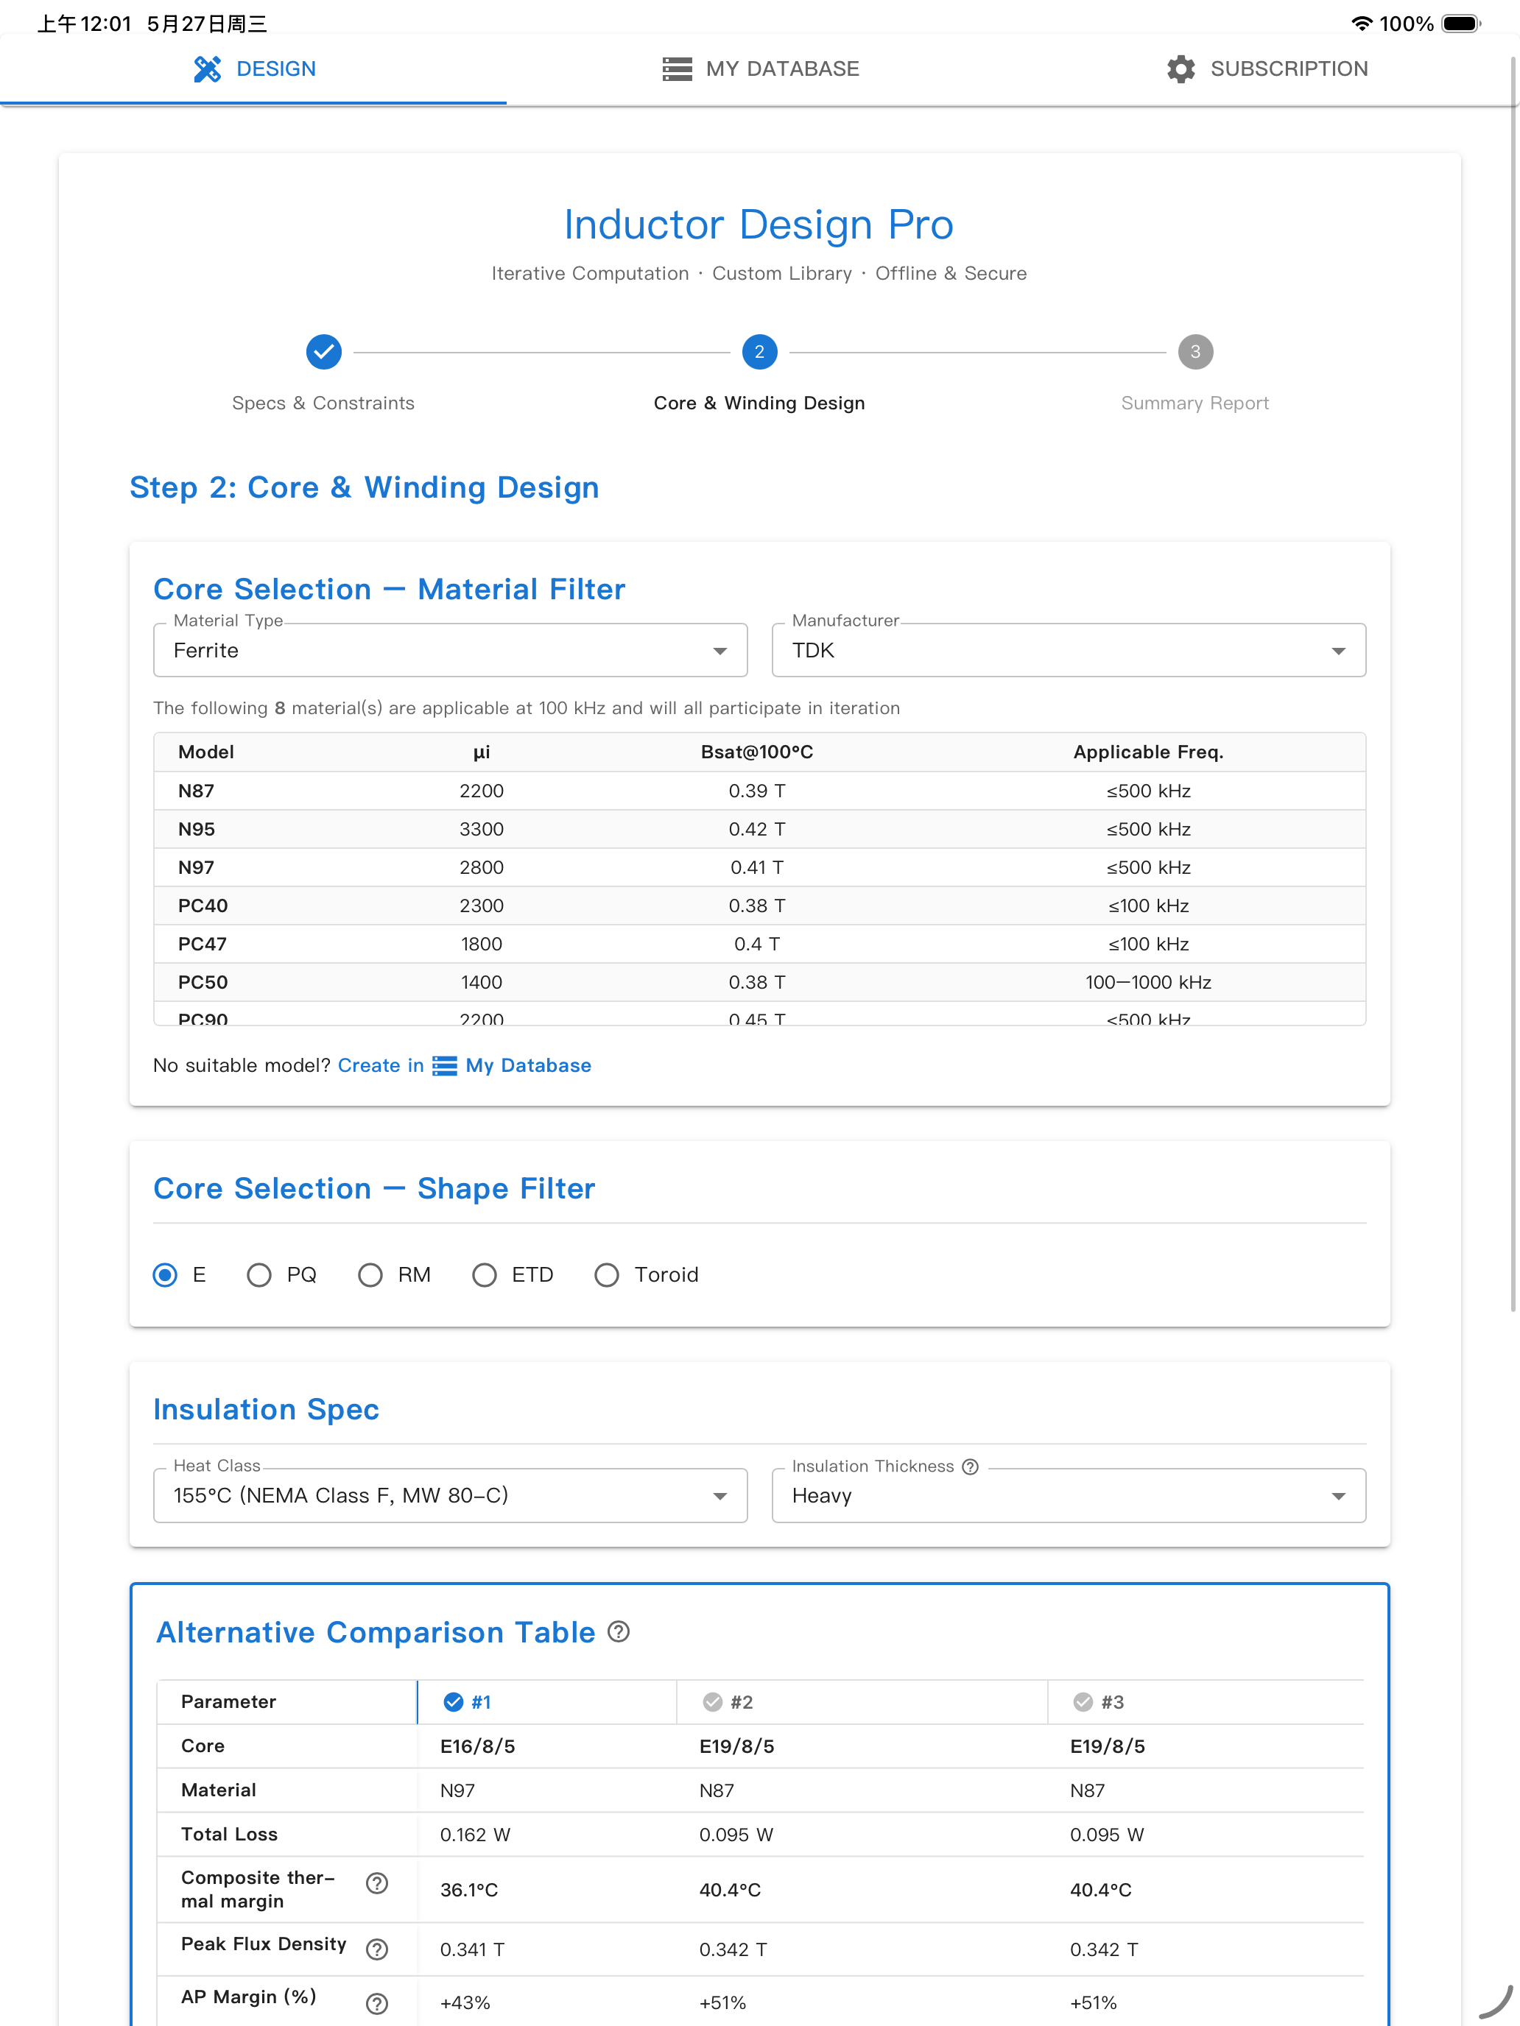Click the battery indicator icon
Viewport: 1520px width, 2026px height.
(x=1460, y=24)
